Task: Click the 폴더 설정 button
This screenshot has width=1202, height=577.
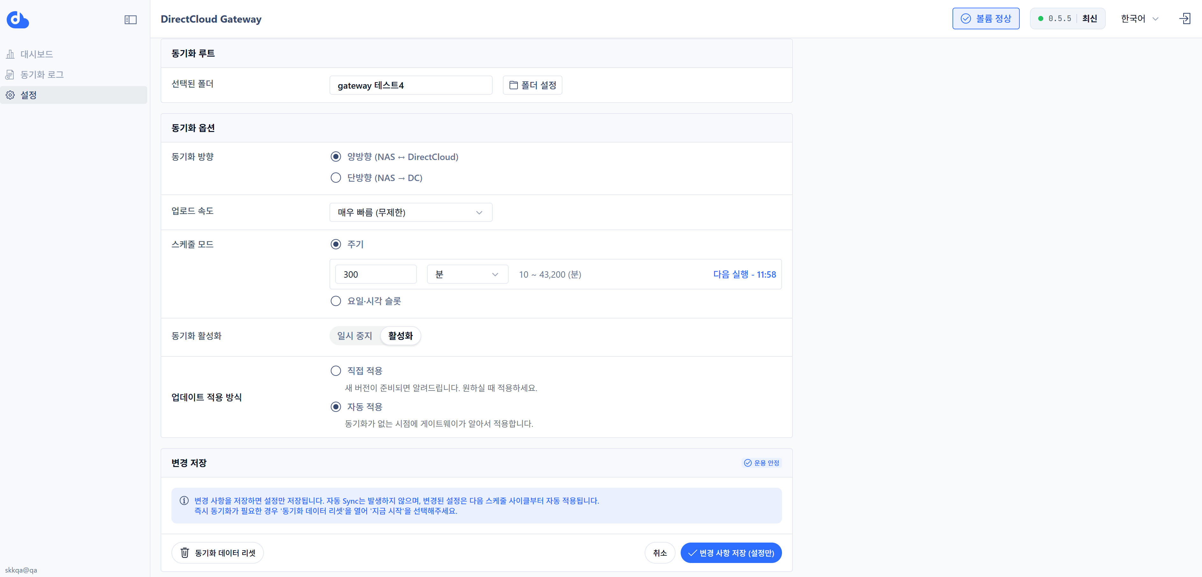Action: pyautogui.click(x=532, y=85)
